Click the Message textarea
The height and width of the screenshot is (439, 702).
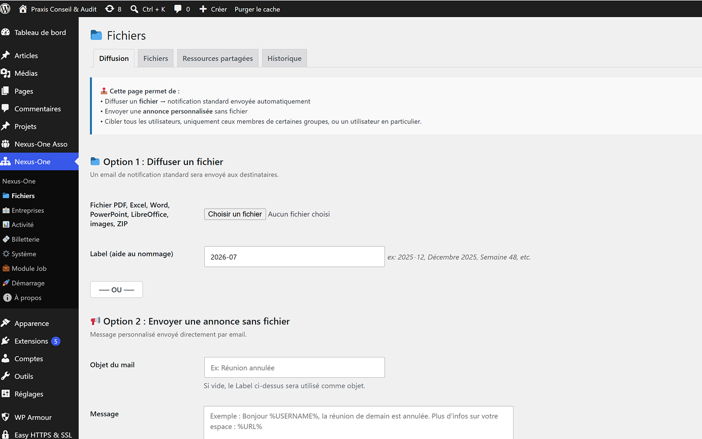[x=358, y=422]
